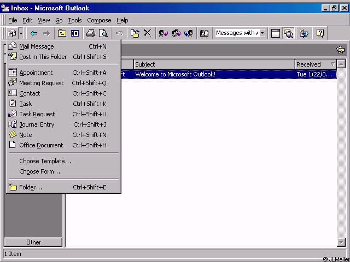Choose Contact from the New menu
Screen dimensions: 350x262
(x=63, y=93)
